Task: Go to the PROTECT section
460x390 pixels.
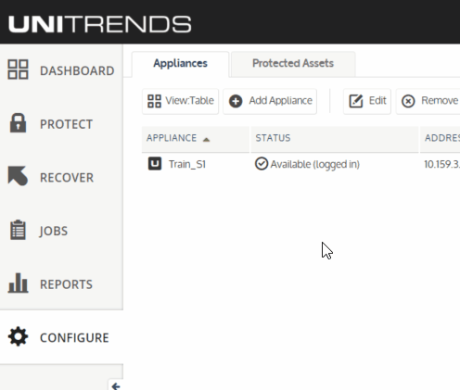Action: (61, 124)
